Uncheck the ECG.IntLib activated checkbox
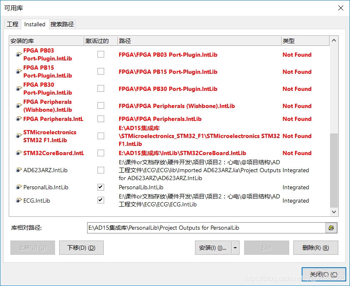The image size is (350, 286). (x=101, y=200)
